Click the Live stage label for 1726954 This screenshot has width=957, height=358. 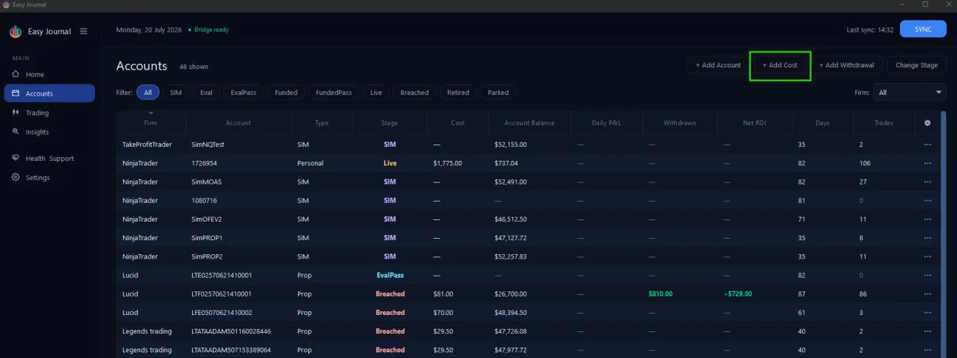point(390,163)
